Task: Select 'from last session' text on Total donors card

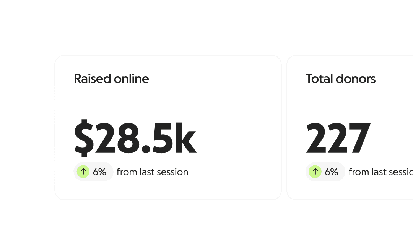Action: (x=380, y=172)
